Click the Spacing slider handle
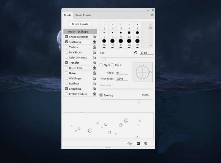Viewport: 221px width, 163px height. [x=138, y=101]
